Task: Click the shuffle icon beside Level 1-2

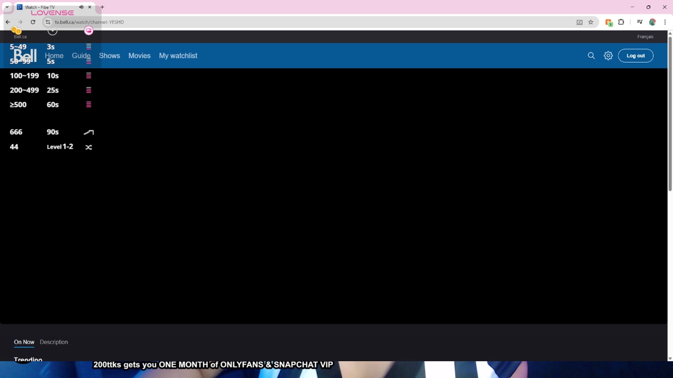Action: [89, 147]
